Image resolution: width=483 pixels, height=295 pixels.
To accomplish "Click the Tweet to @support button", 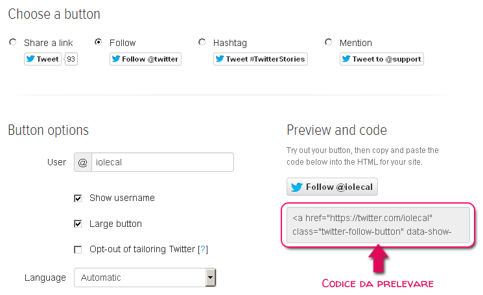I will 382,59.
